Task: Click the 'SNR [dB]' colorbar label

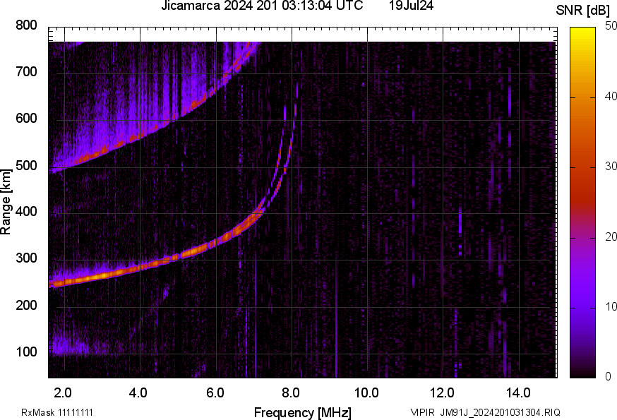Action: tap(583, 11)
